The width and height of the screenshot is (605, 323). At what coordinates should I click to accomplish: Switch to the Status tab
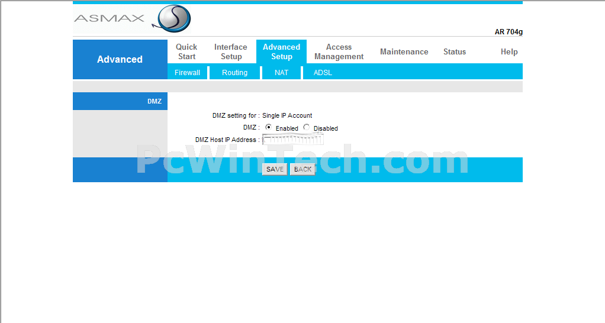[455, 51]
